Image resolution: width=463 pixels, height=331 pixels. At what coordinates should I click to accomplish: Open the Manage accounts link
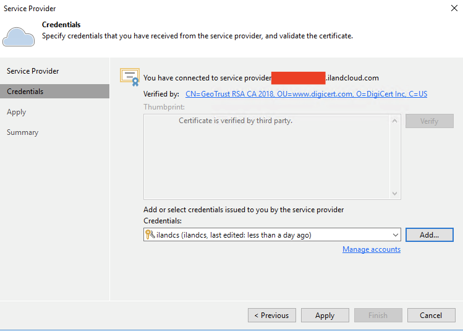pos(372,249)
